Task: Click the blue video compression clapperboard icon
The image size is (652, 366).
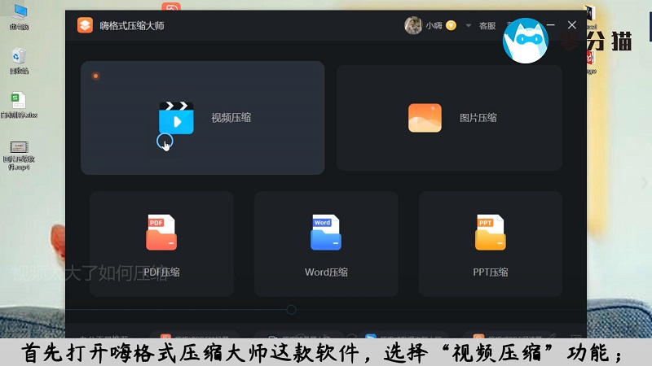Action: click(x=176, y=118)
